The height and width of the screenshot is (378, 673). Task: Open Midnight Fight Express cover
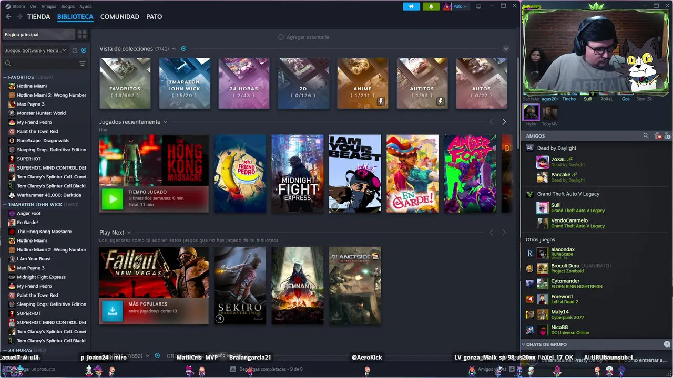click(x=298, y=174)
